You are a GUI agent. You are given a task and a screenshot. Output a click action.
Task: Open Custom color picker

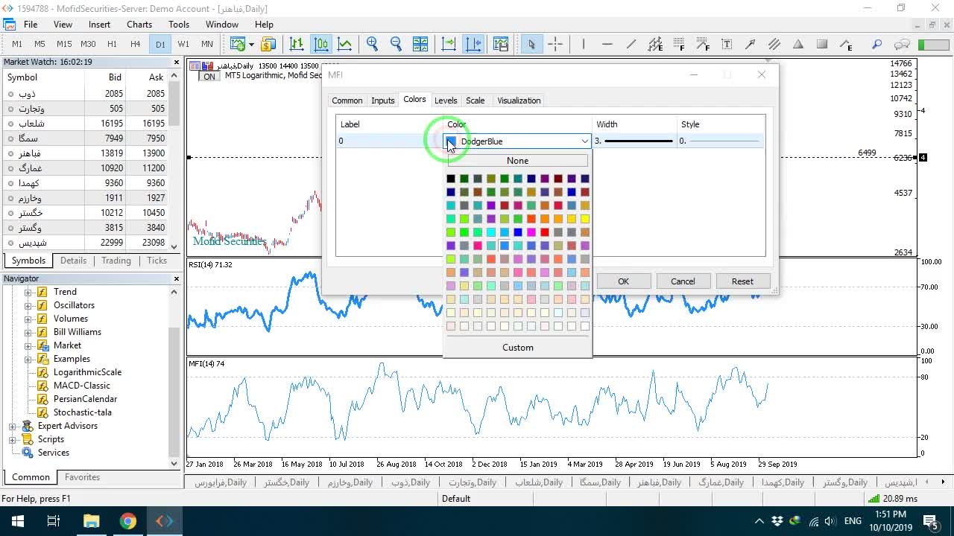[517, 348]
